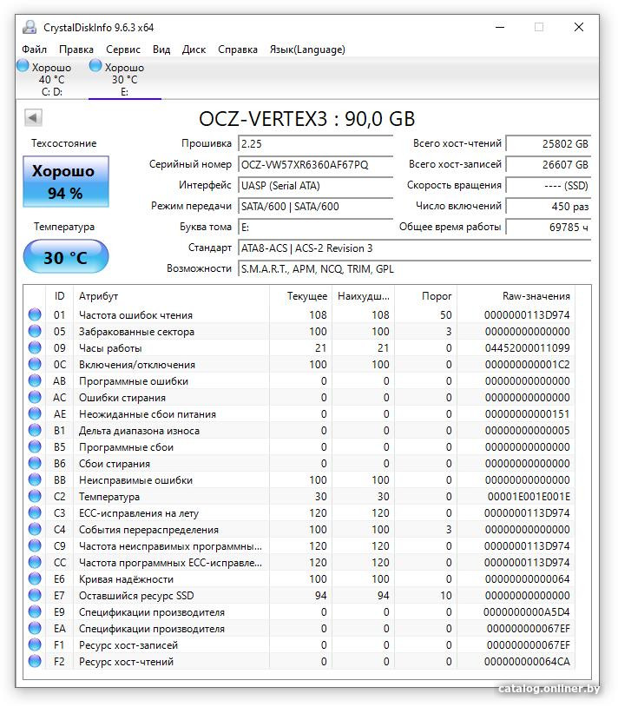618x707 pixels.
Task: Click status orb for События перераспределения row
Action: pos(35,529)
